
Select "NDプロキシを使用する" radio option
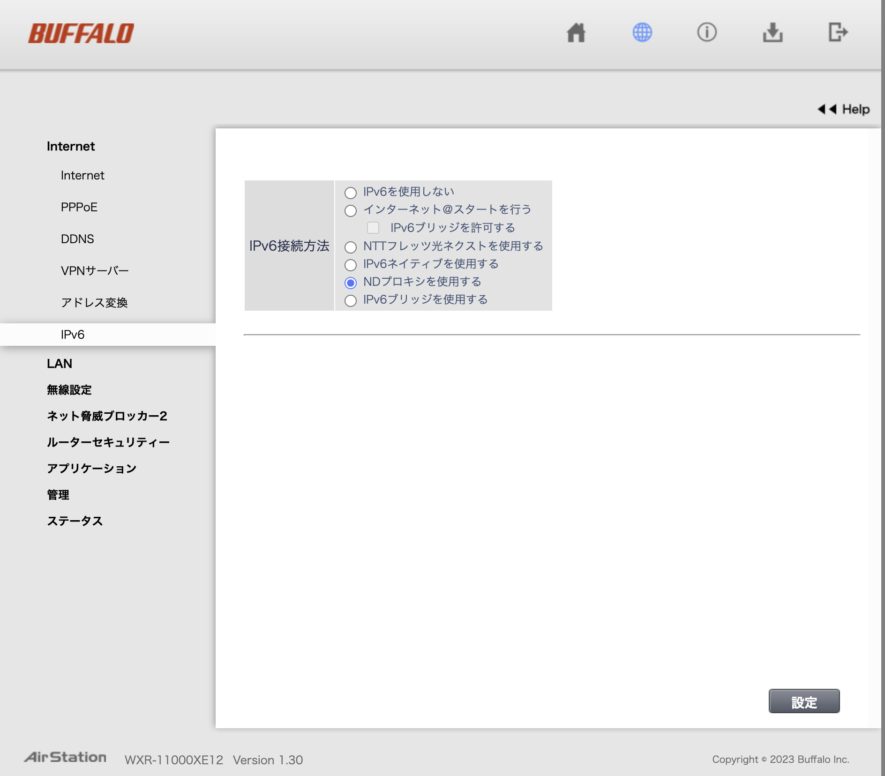pos(351,283)
